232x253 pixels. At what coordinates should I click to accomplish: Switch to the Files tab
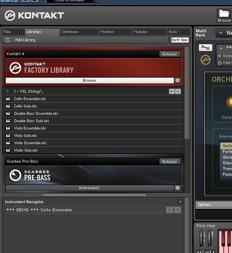coord(13,32)
